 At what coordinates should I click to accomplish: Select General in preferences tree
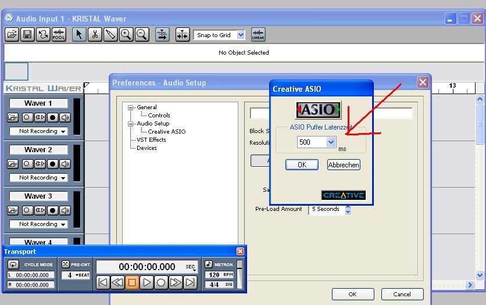point(146,107)
